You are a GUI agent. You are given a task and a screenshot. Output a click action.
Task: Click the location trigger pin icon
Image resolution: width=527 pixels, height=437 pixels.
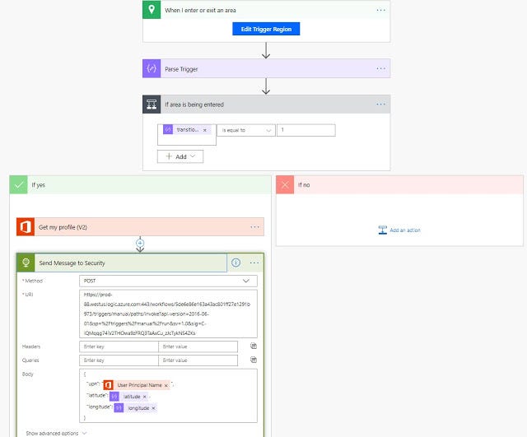[152, 10]
